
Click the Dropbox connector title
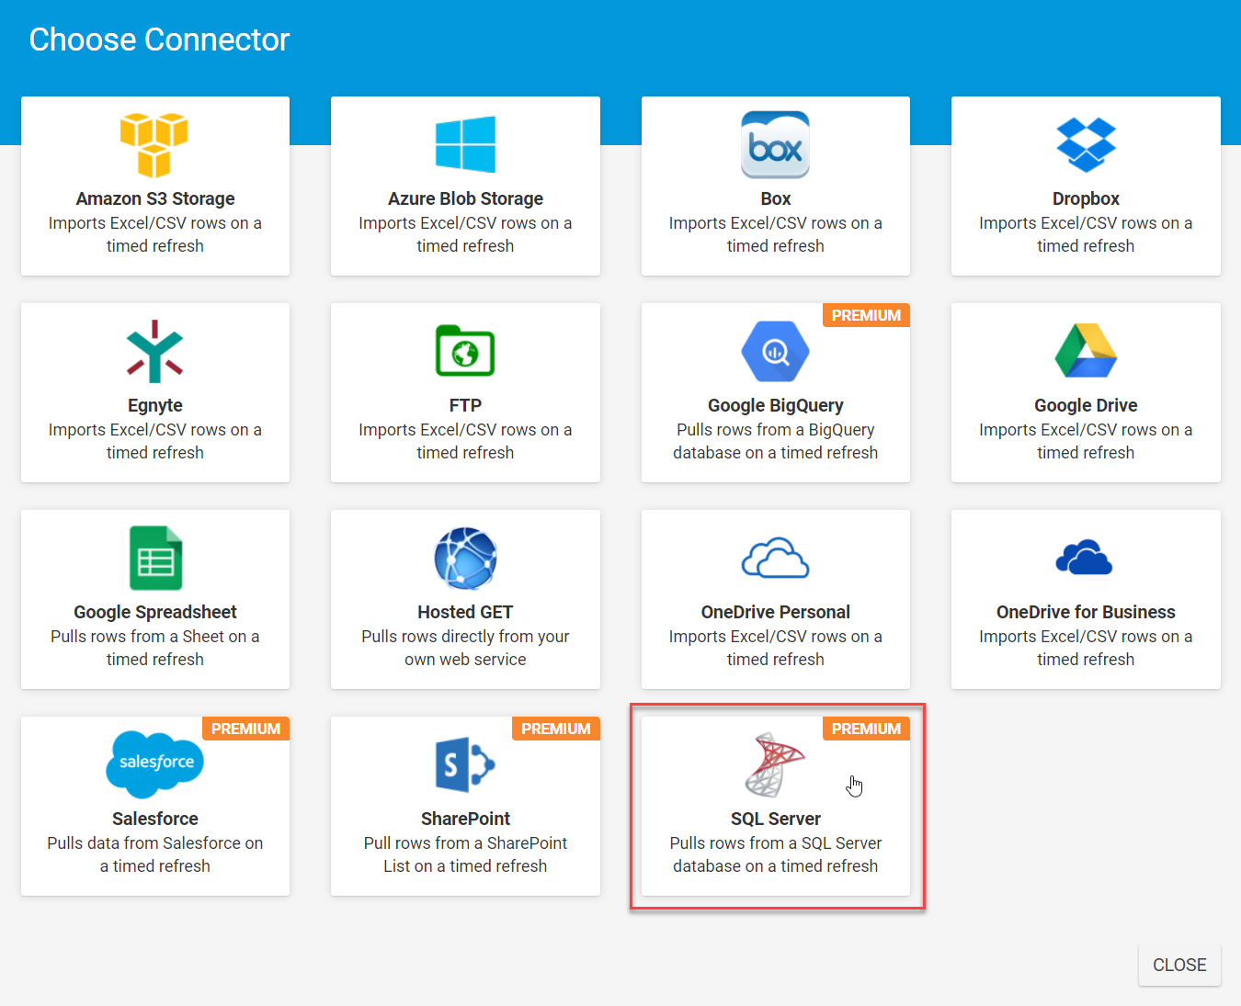coord(1086,198)
